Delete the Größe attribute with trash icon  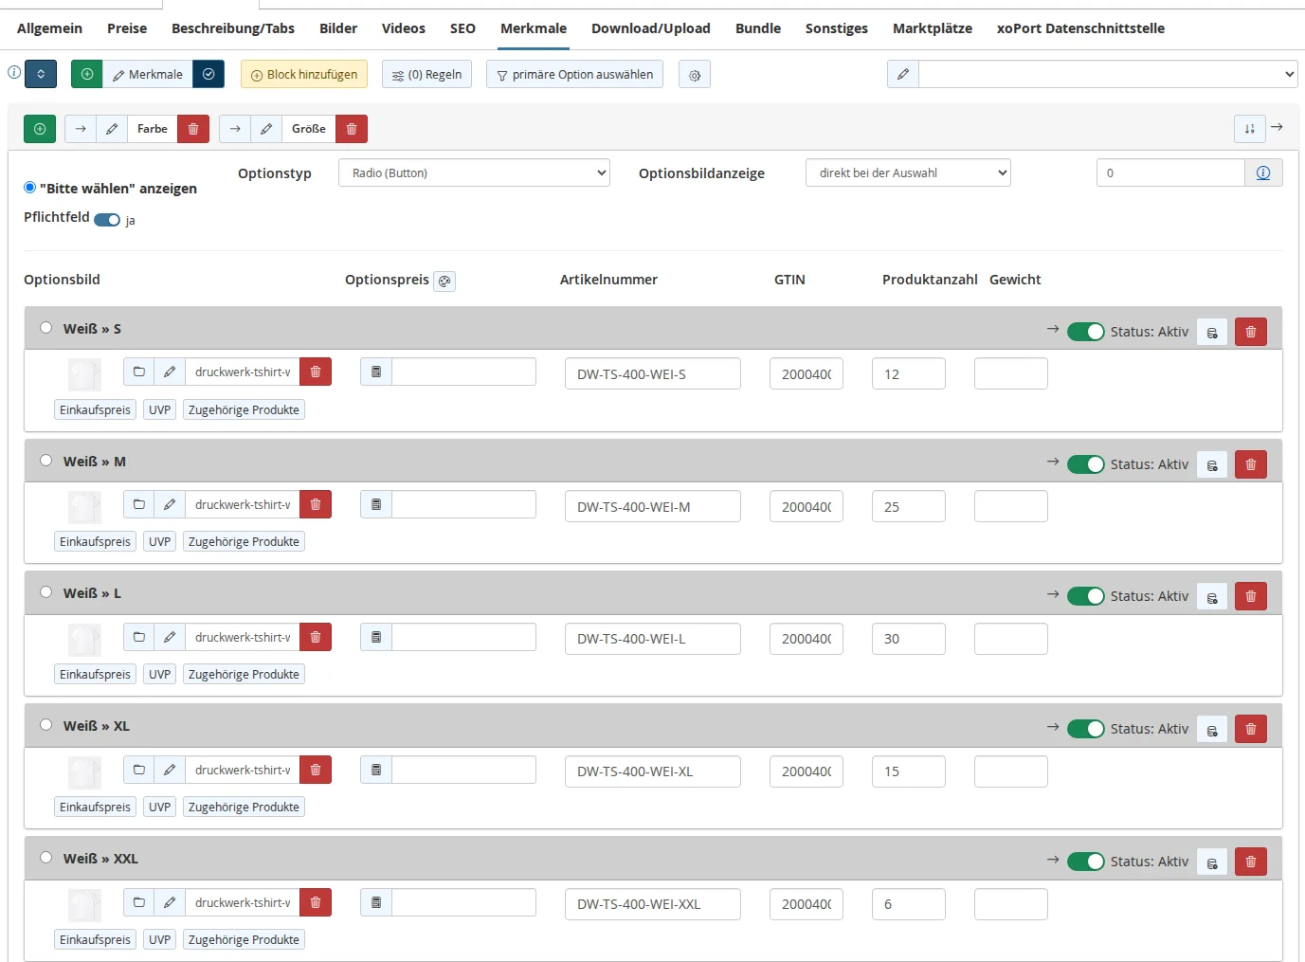[x=352, y=129]
